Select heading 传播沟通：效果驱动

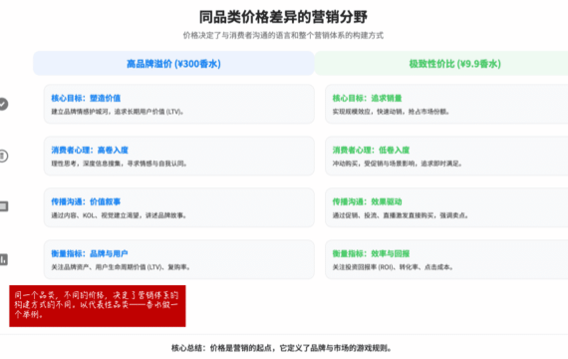click(x=368, y=201)
